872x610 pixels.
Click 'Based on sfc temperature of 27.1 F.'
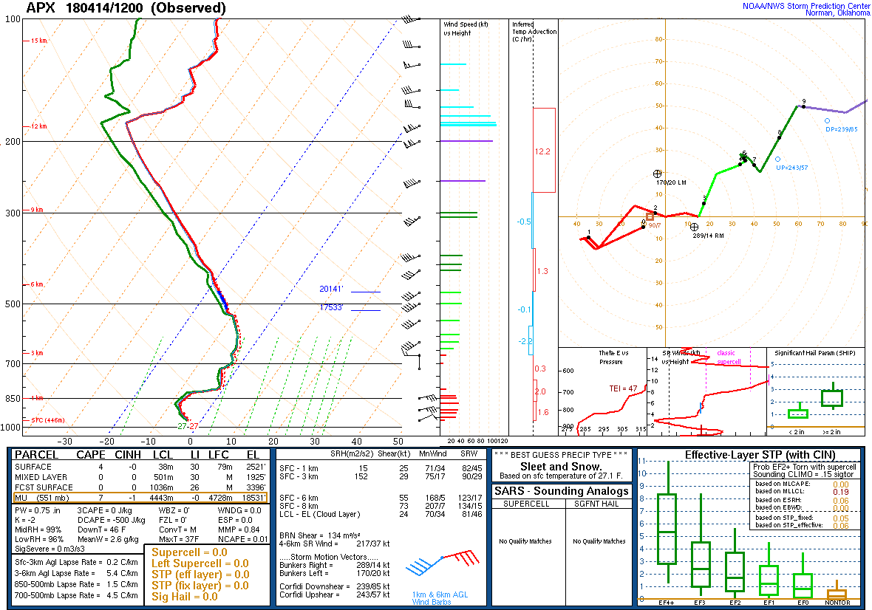(x=561, y=476)
